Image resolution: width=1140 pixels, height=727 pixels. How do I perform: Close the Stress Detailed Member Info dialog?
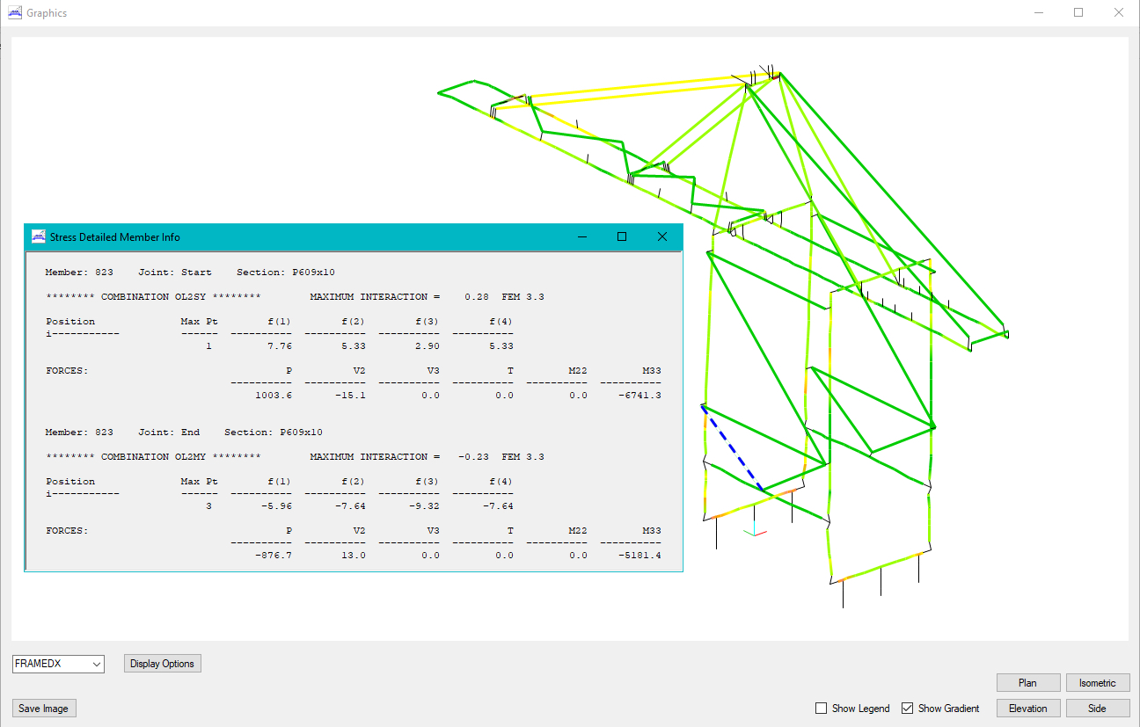point(662,236)
